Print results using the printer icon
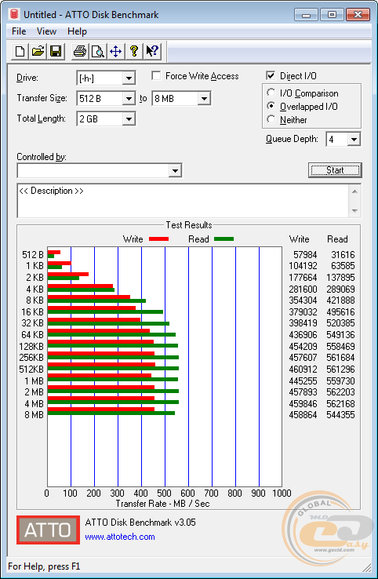Screen dimensions: 378x579 click(80, 51)
